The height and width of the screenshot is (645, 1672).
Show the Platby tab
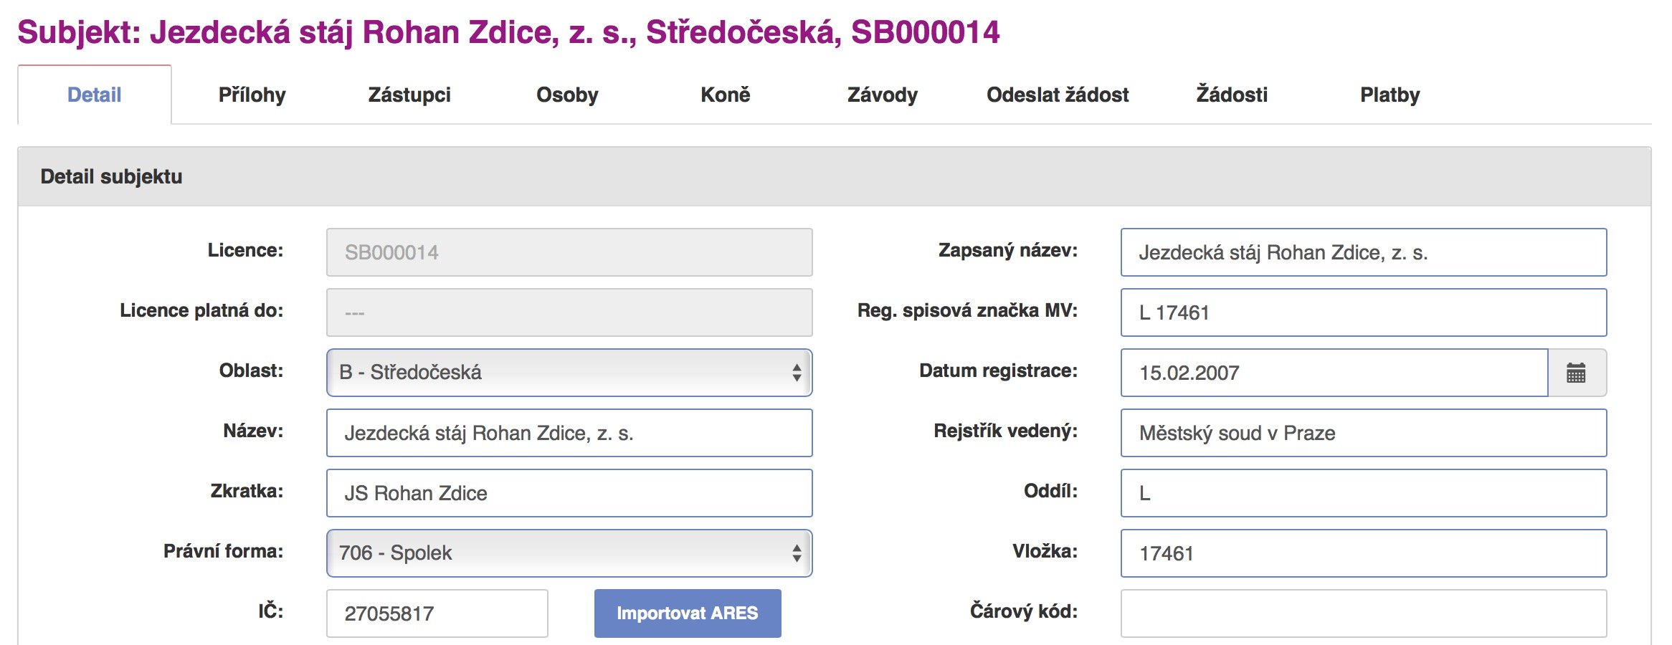(x=1390, y=95)
